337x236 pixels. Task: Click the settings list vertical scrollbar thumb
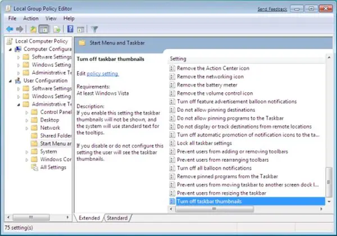(329, 182)
